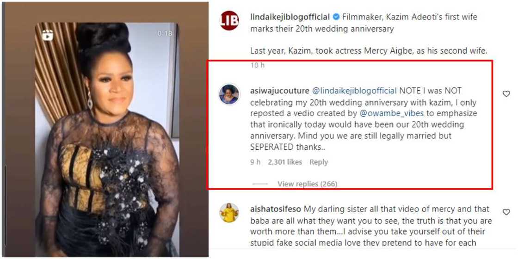Like the aishatosifeso comment with the heart
518x259 pixels.
[506, 212]
